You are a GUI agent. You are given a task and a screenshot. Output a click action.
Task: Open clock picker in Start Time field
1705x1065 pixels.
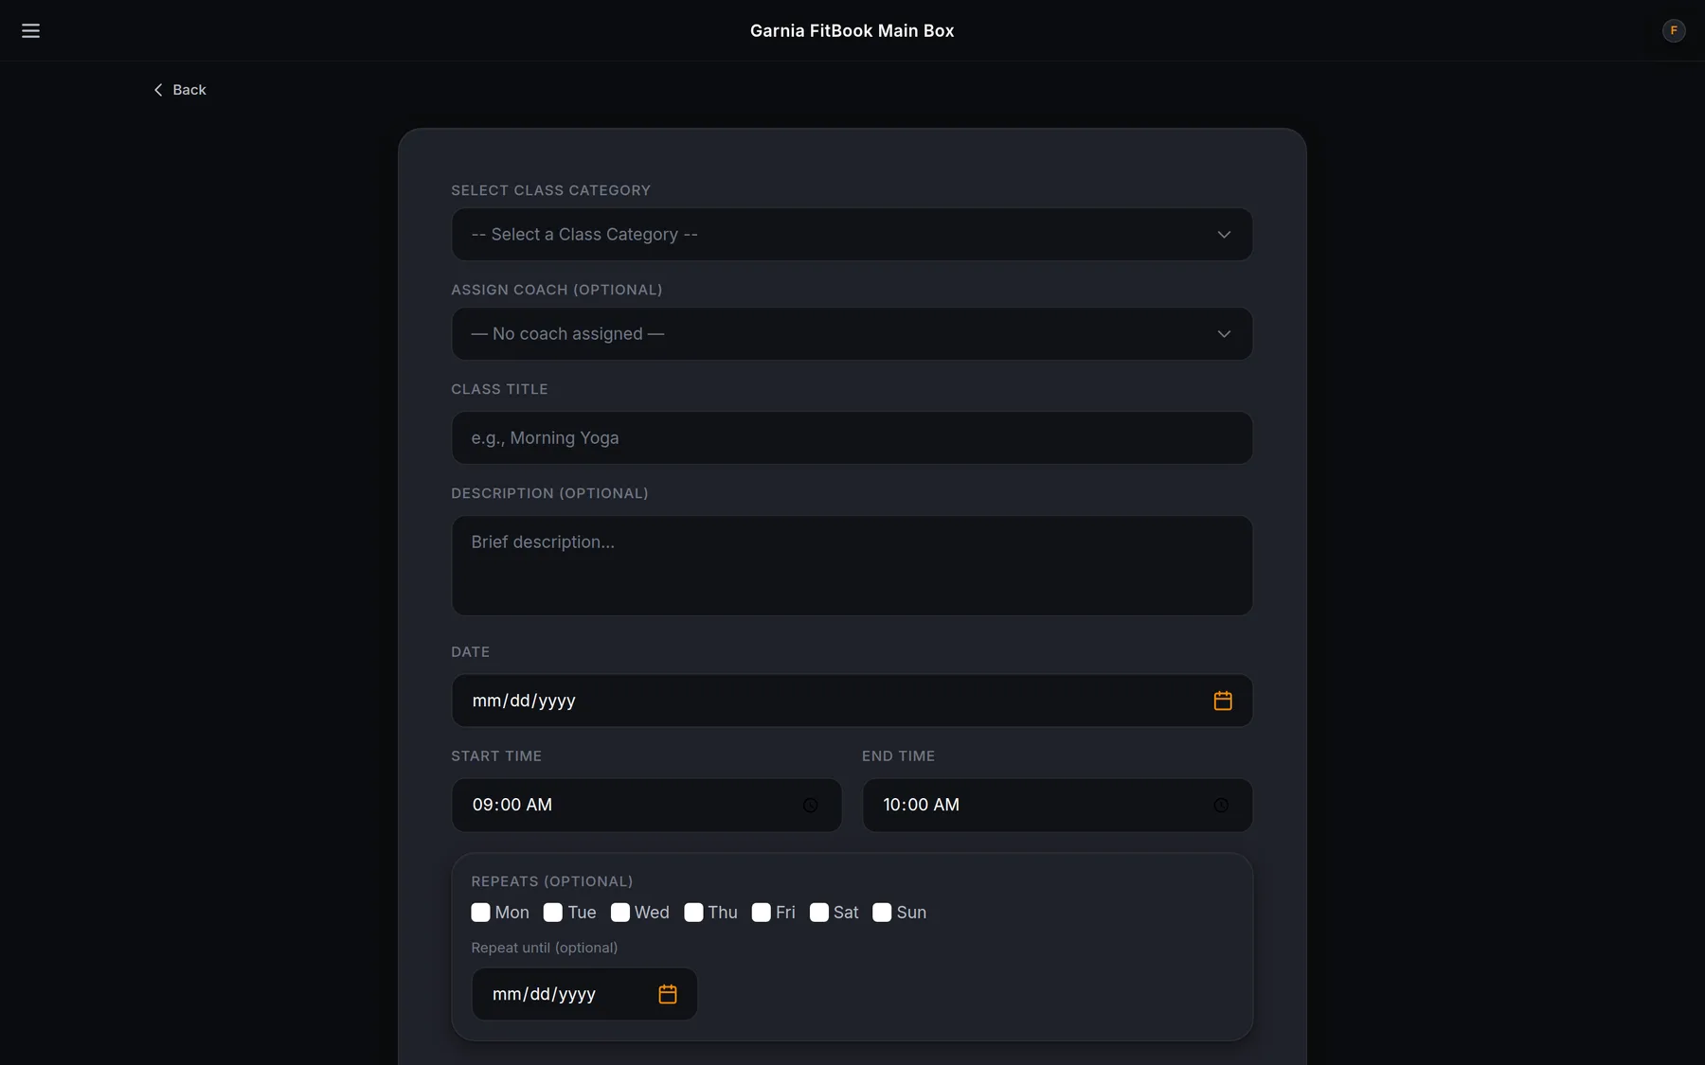tap(810, 806)
